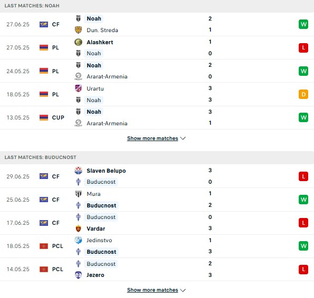
Task: Click the green W badge for Mura match
Action: [303, 200]
